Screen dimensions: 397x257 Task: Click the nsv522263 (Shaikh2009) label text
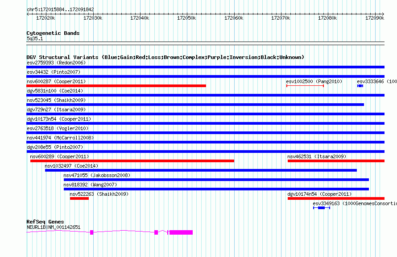(x=99, y=194)
